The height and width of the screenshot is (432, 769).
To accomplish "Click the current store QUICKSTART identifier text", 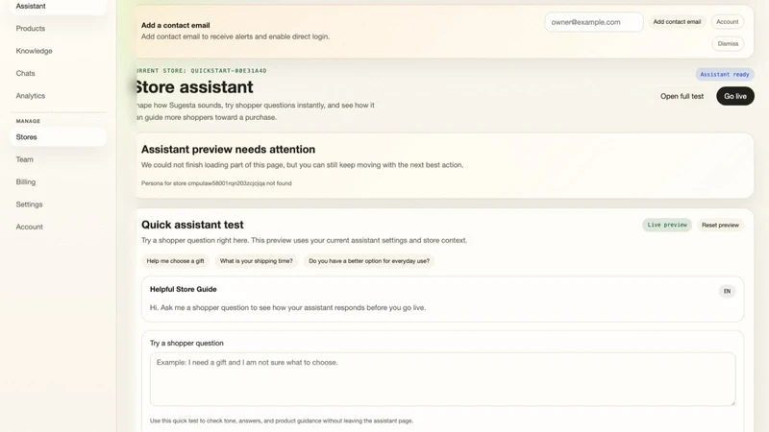I will [202, 71].
